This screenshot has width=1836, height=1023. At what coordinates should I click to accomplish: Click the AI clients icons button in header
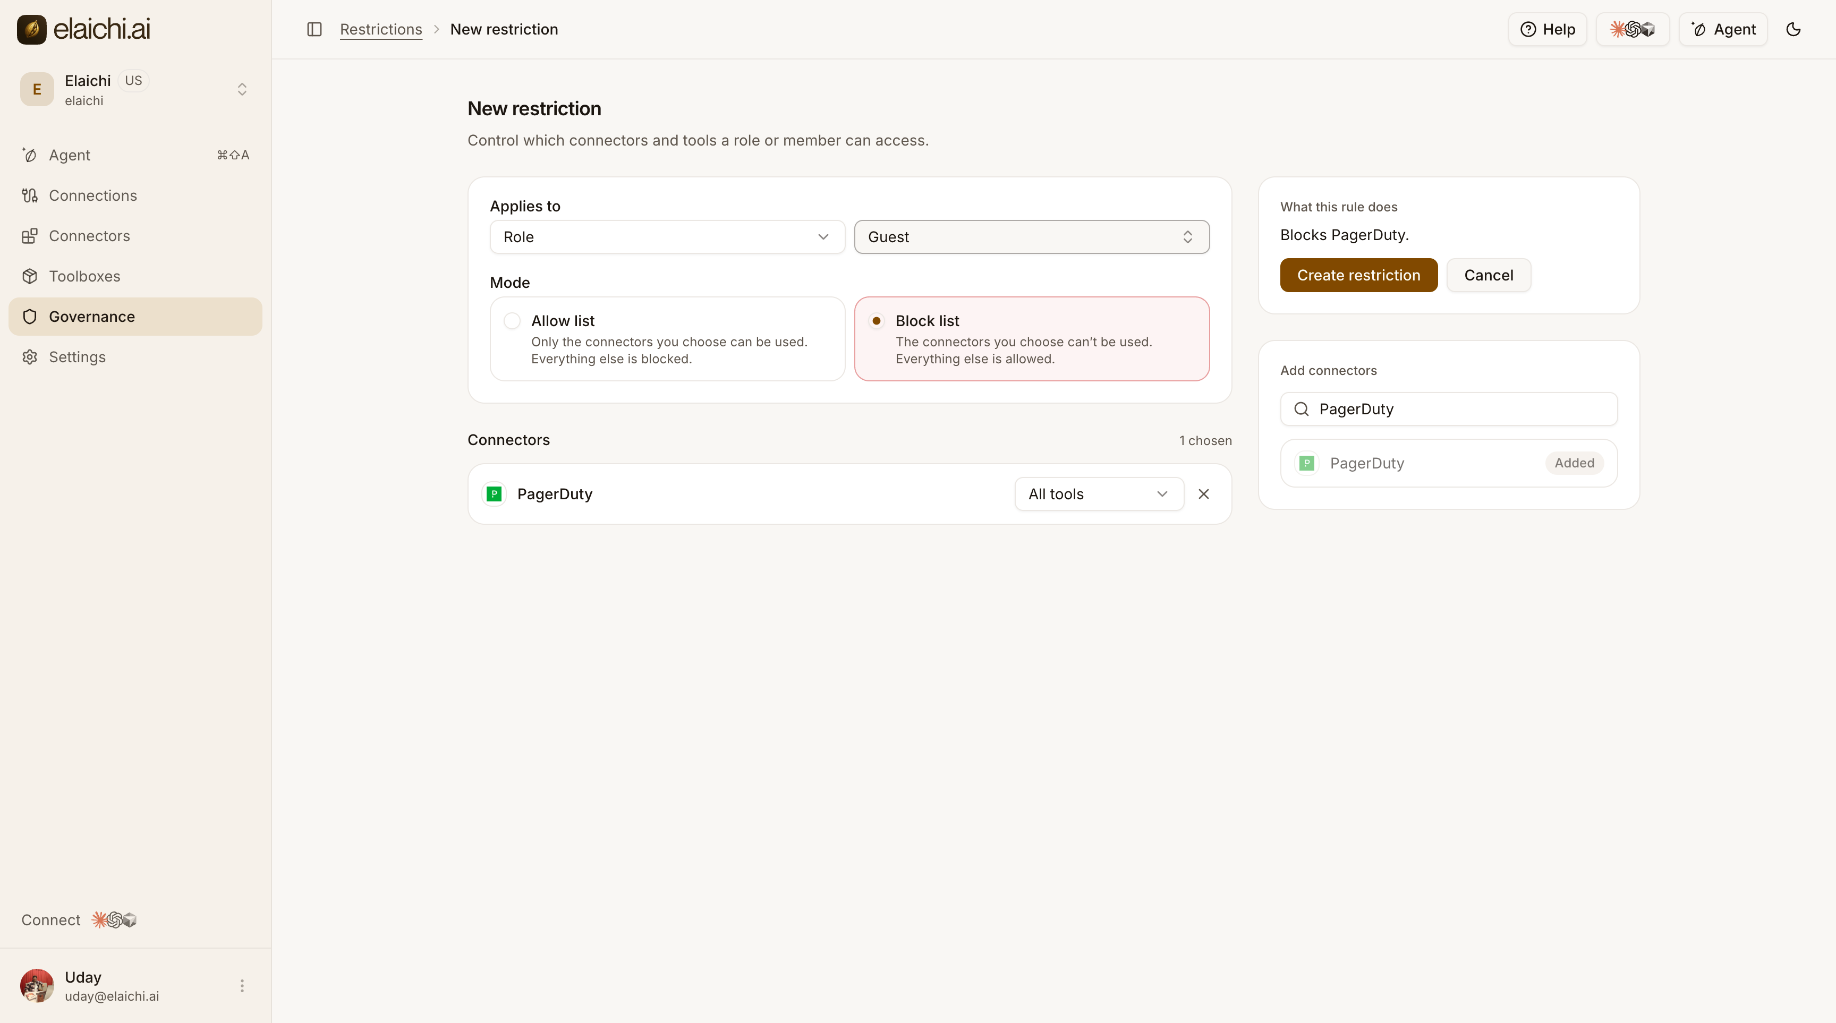click(x=1632, y=29)
